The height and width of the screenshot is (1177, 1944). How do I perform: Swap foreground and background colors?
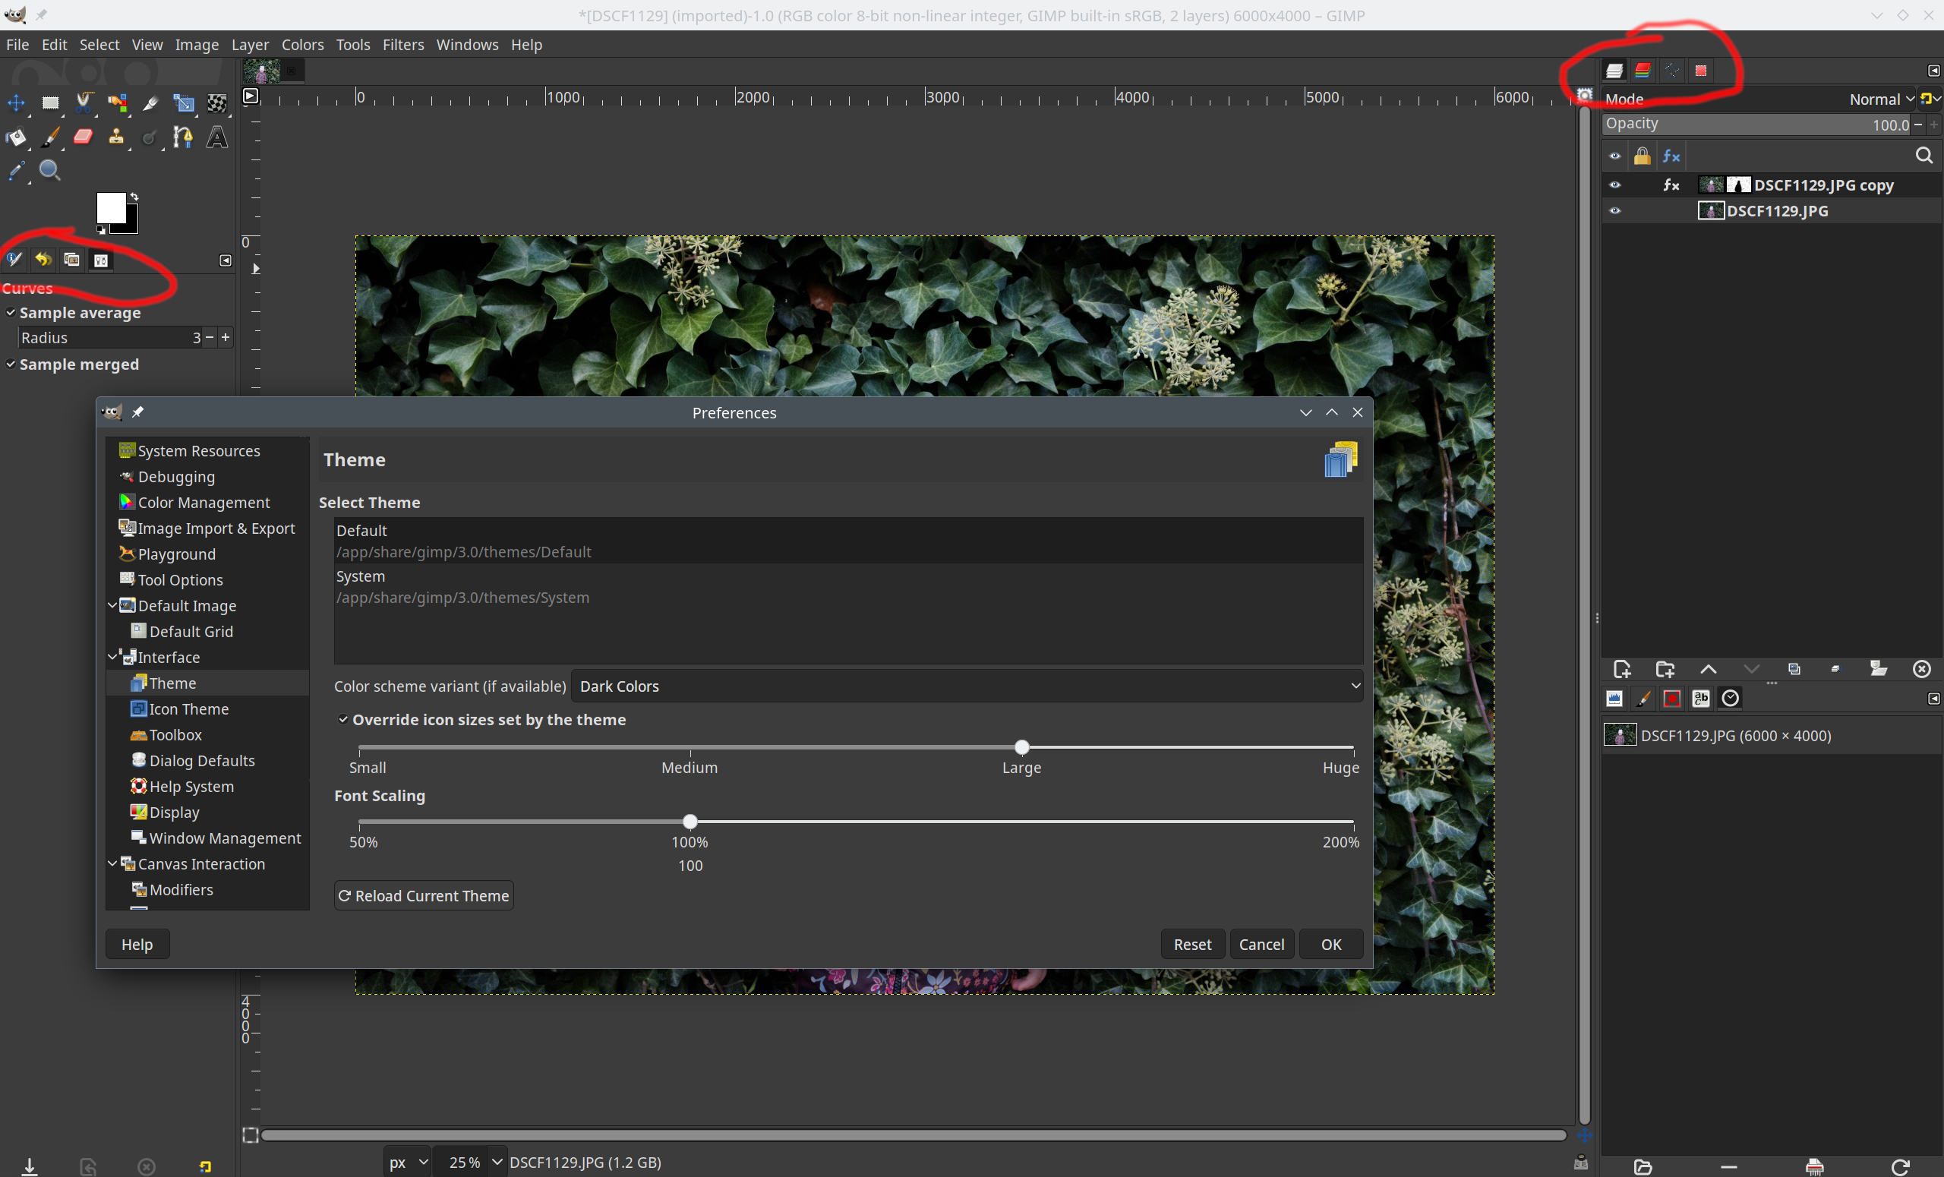click(x=134, y=197)
